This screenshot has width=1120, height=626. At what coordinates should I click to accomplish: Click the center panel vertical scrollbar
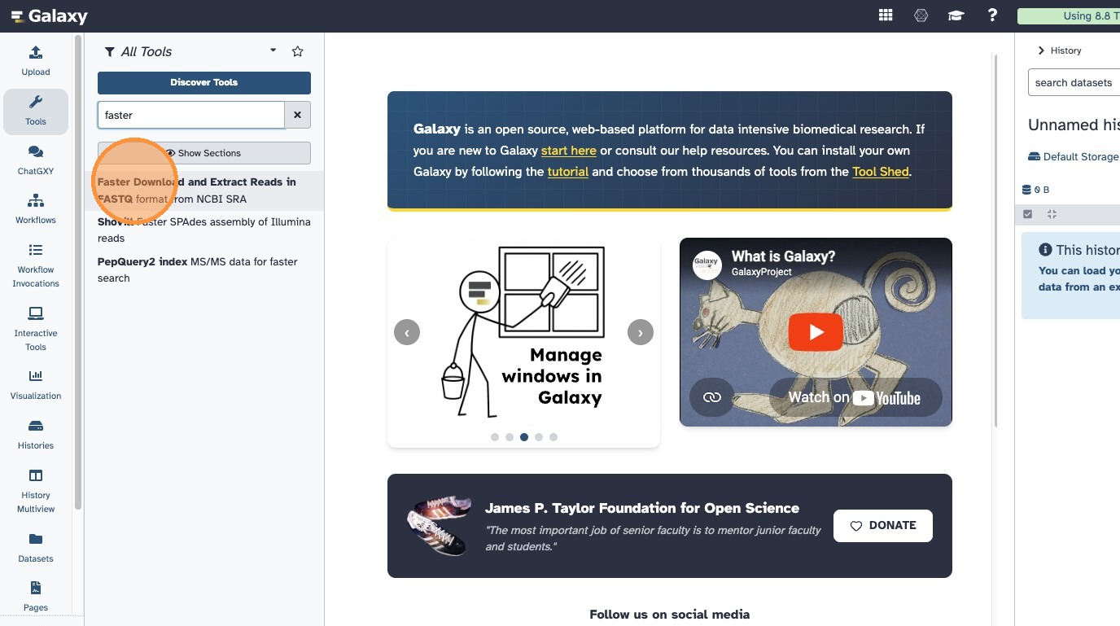pos(995,240)
